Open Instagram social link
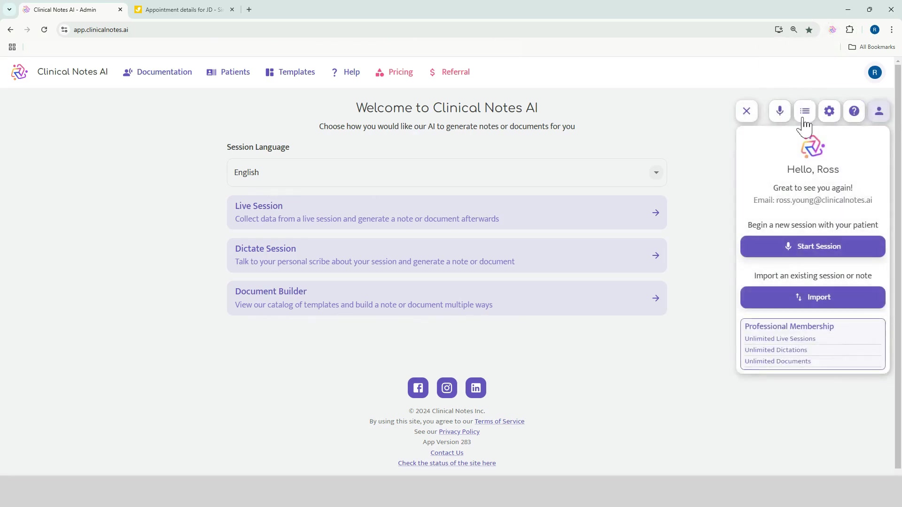902x507 pixels. (x=447, y=388)
